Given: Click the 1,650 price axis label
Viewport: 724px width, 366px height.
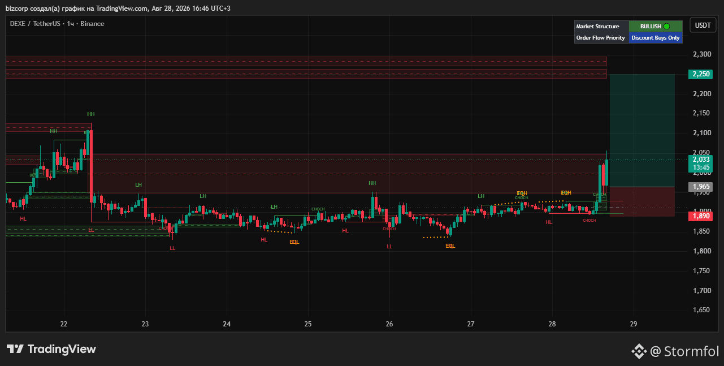Looking at the screenshot, I should pos(701,311).
